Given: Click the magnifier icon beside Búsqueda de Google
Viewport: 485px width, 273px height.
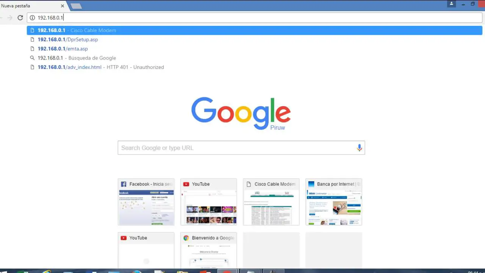Looking at the screenshot, I should (x=32, y=58).
